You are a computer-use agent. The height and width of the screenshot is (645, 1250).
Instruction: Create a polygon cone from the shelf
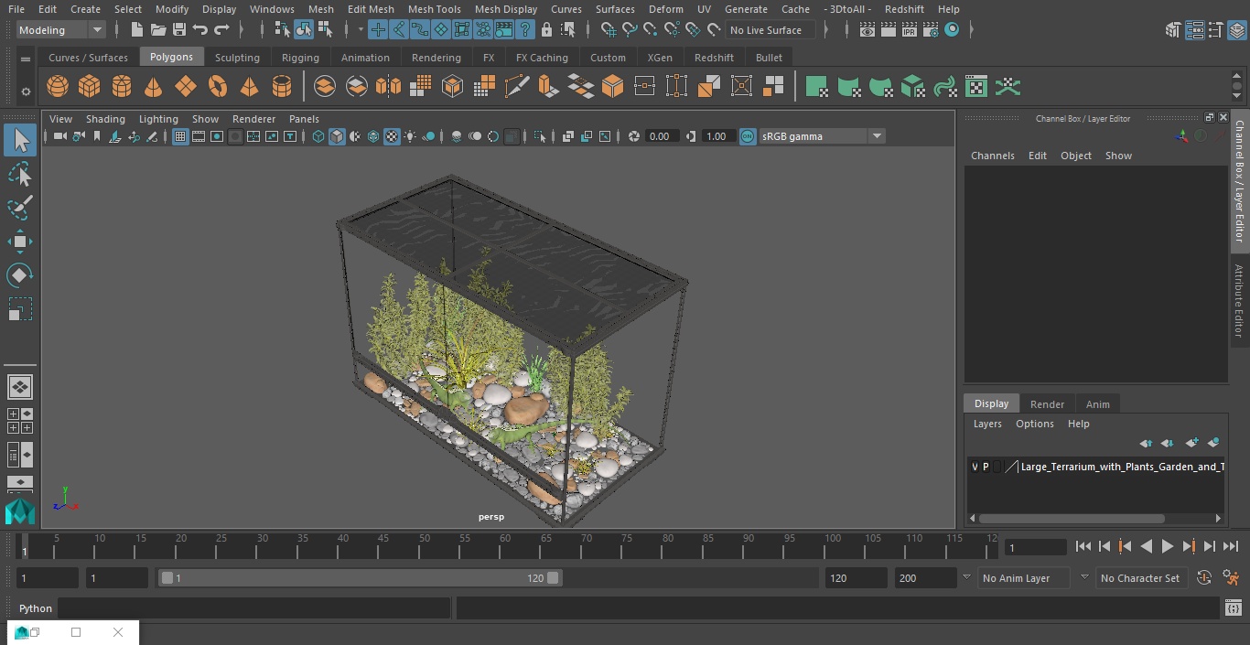pos(154,87)
